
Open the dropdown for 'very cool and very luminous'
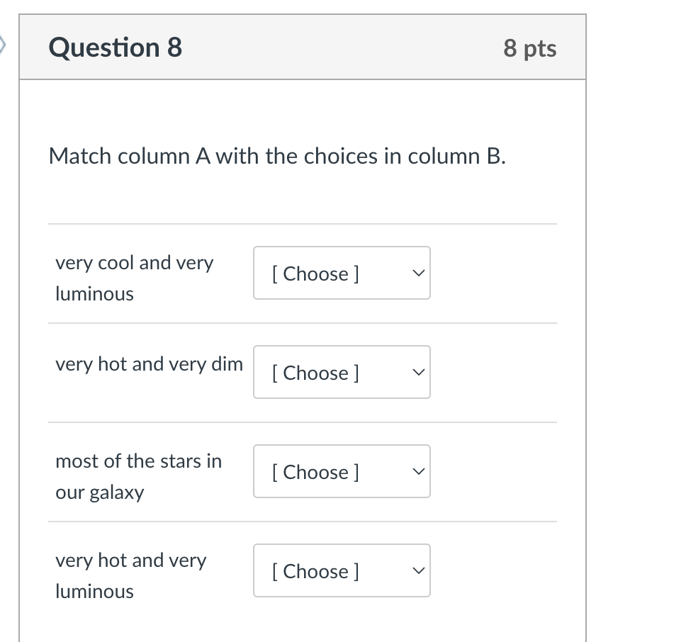pos(342,273)
